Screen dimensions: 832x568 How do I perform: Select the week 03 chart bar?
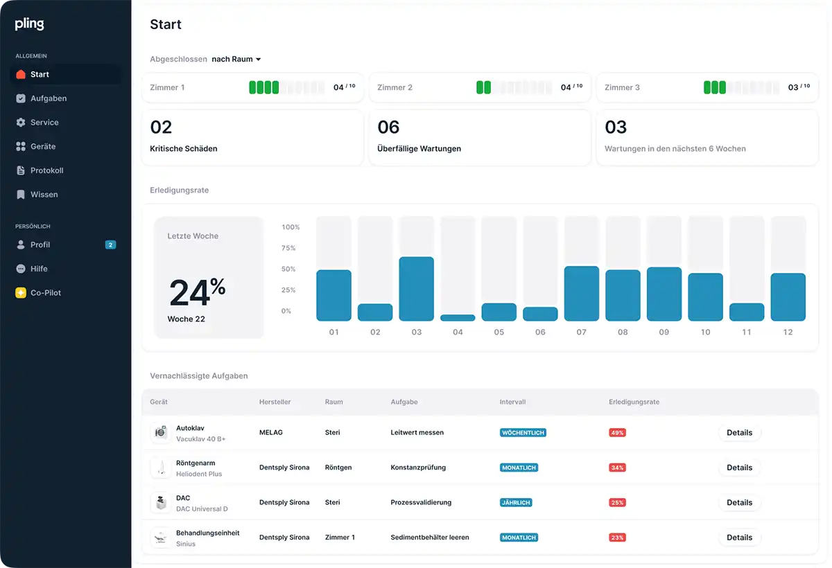point(416,289)
